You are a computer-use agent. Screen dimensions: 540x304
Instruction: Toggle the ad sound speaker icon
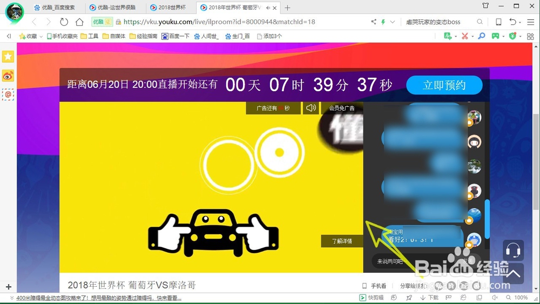tap(310, 108)
